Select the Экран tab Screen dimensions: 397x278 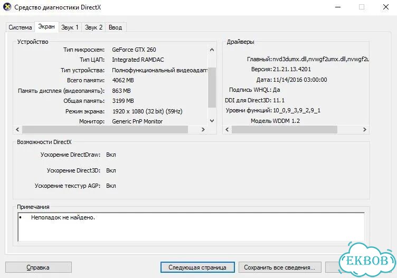tap(46, 26)
